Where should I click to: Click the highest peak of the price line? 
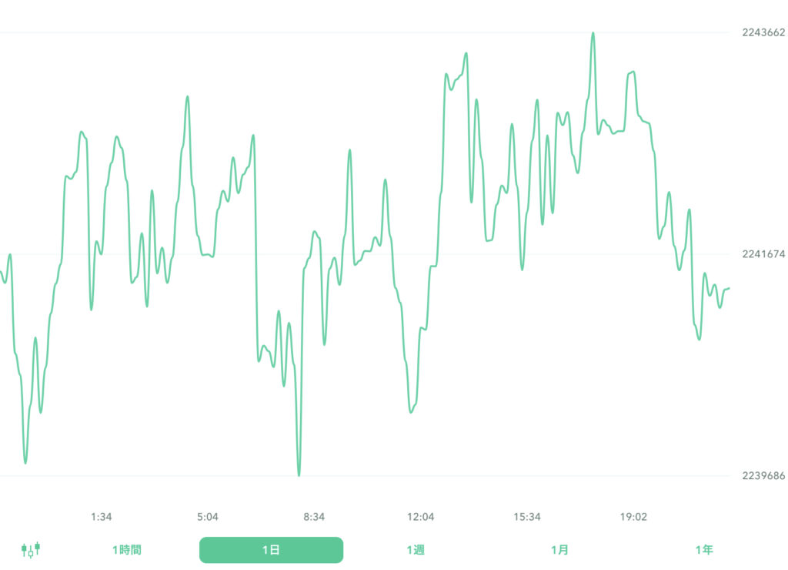click(593, 33)
